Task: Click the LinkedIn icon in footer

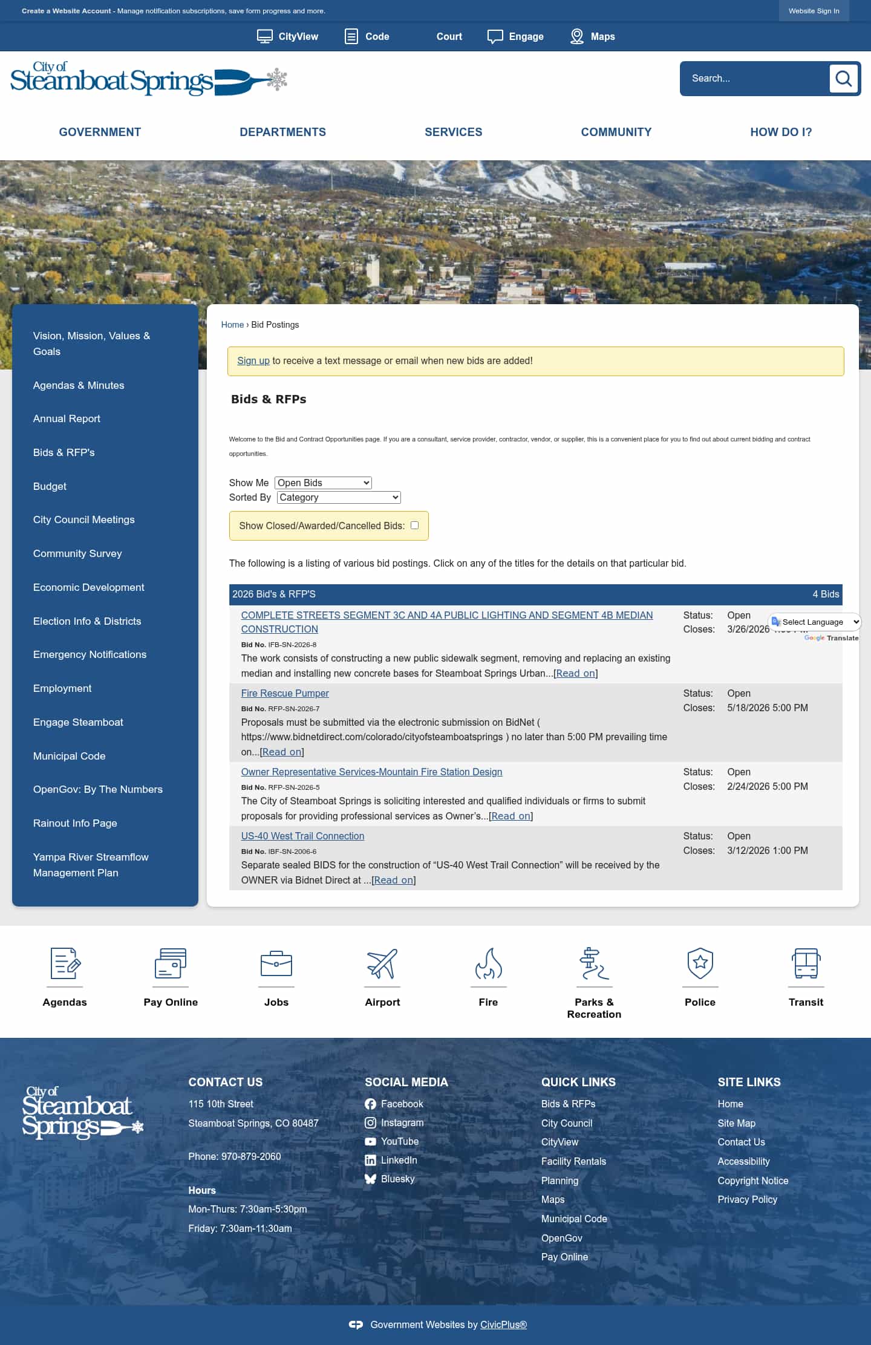Action: tap(370, 1160)
